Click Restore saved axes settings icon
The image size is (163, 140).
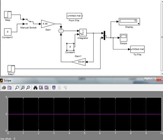pos(46,87)
